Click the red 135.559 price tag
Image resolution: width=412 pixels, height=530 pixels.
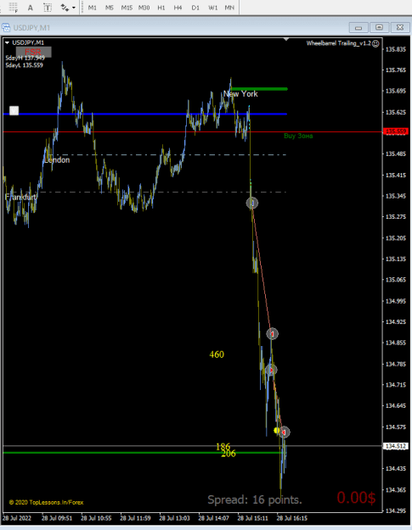396,131
